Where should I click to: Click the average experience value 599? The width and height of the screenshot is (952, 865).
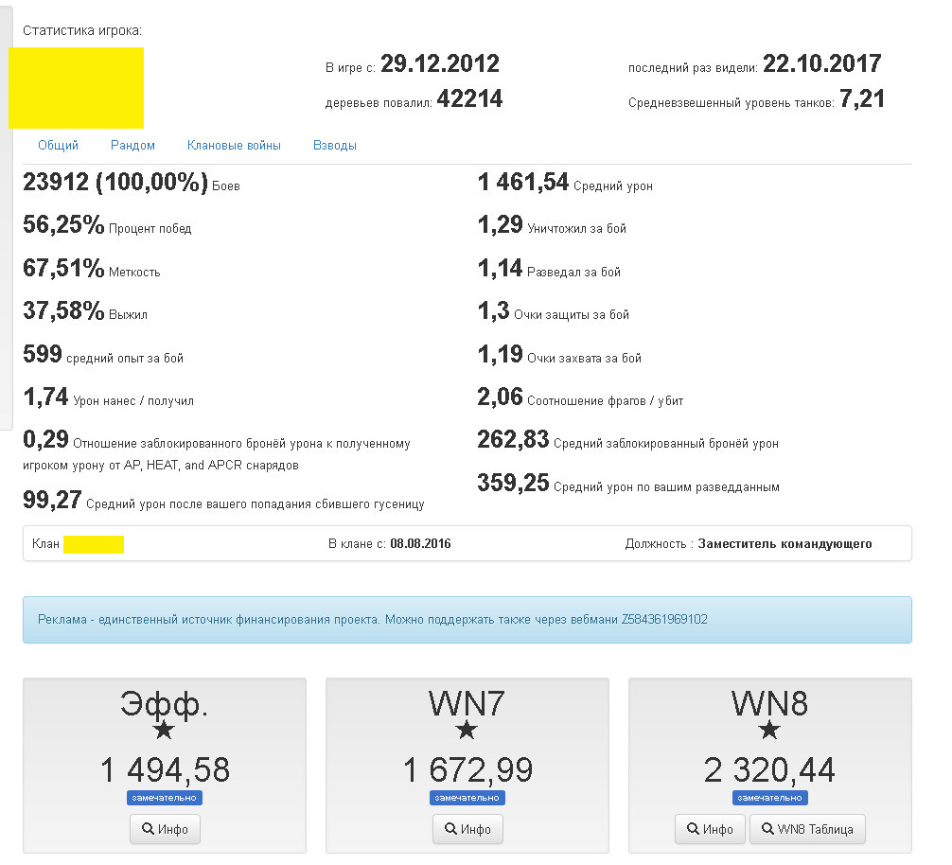pyautogui.click(x=43, y=354)
